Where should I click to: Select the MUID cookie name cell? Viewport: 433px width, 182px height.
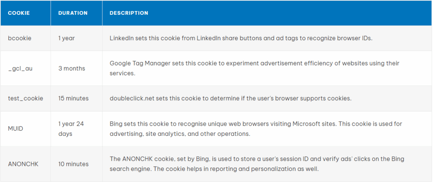16,128
